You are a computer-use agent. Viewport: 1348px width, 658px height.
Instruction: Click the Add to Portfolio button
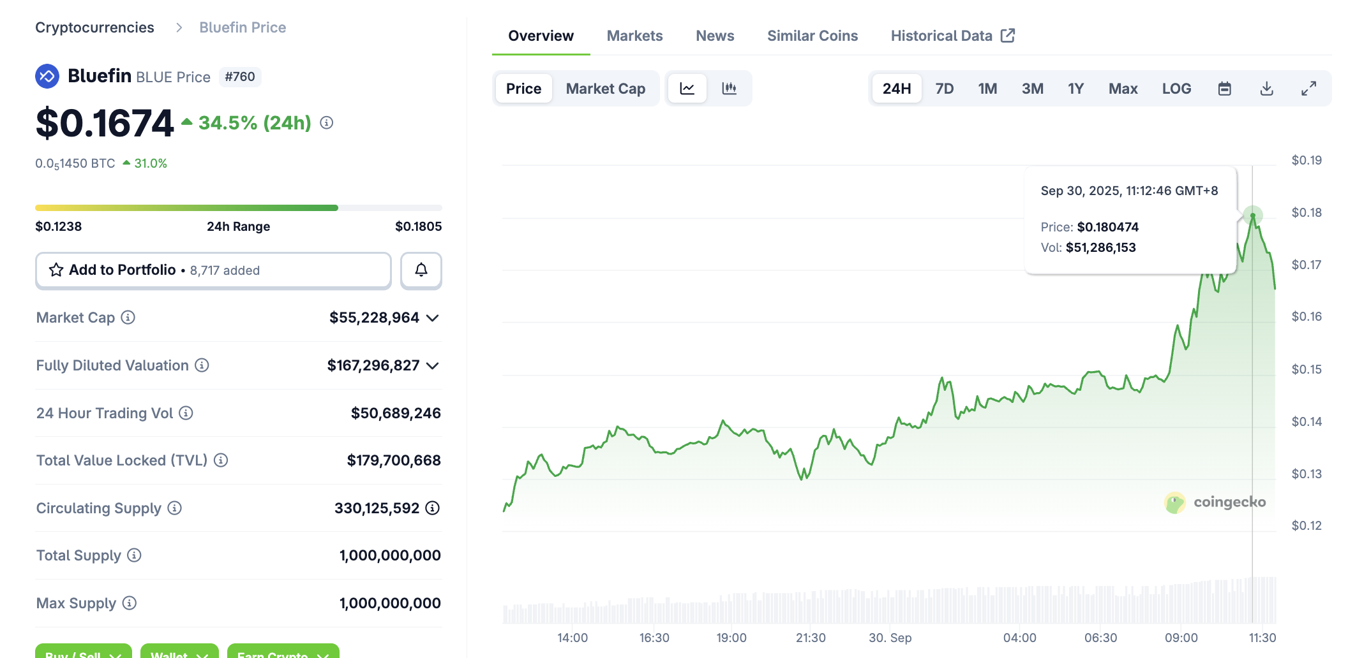(x=213, y=270)
